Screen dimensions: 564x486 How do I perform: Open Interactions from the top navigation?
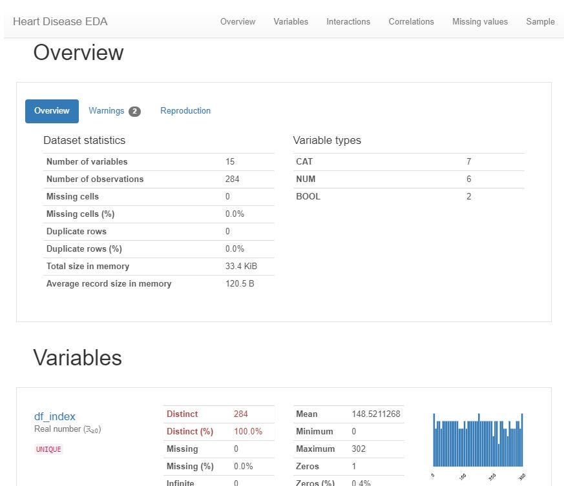click(348, 21)
